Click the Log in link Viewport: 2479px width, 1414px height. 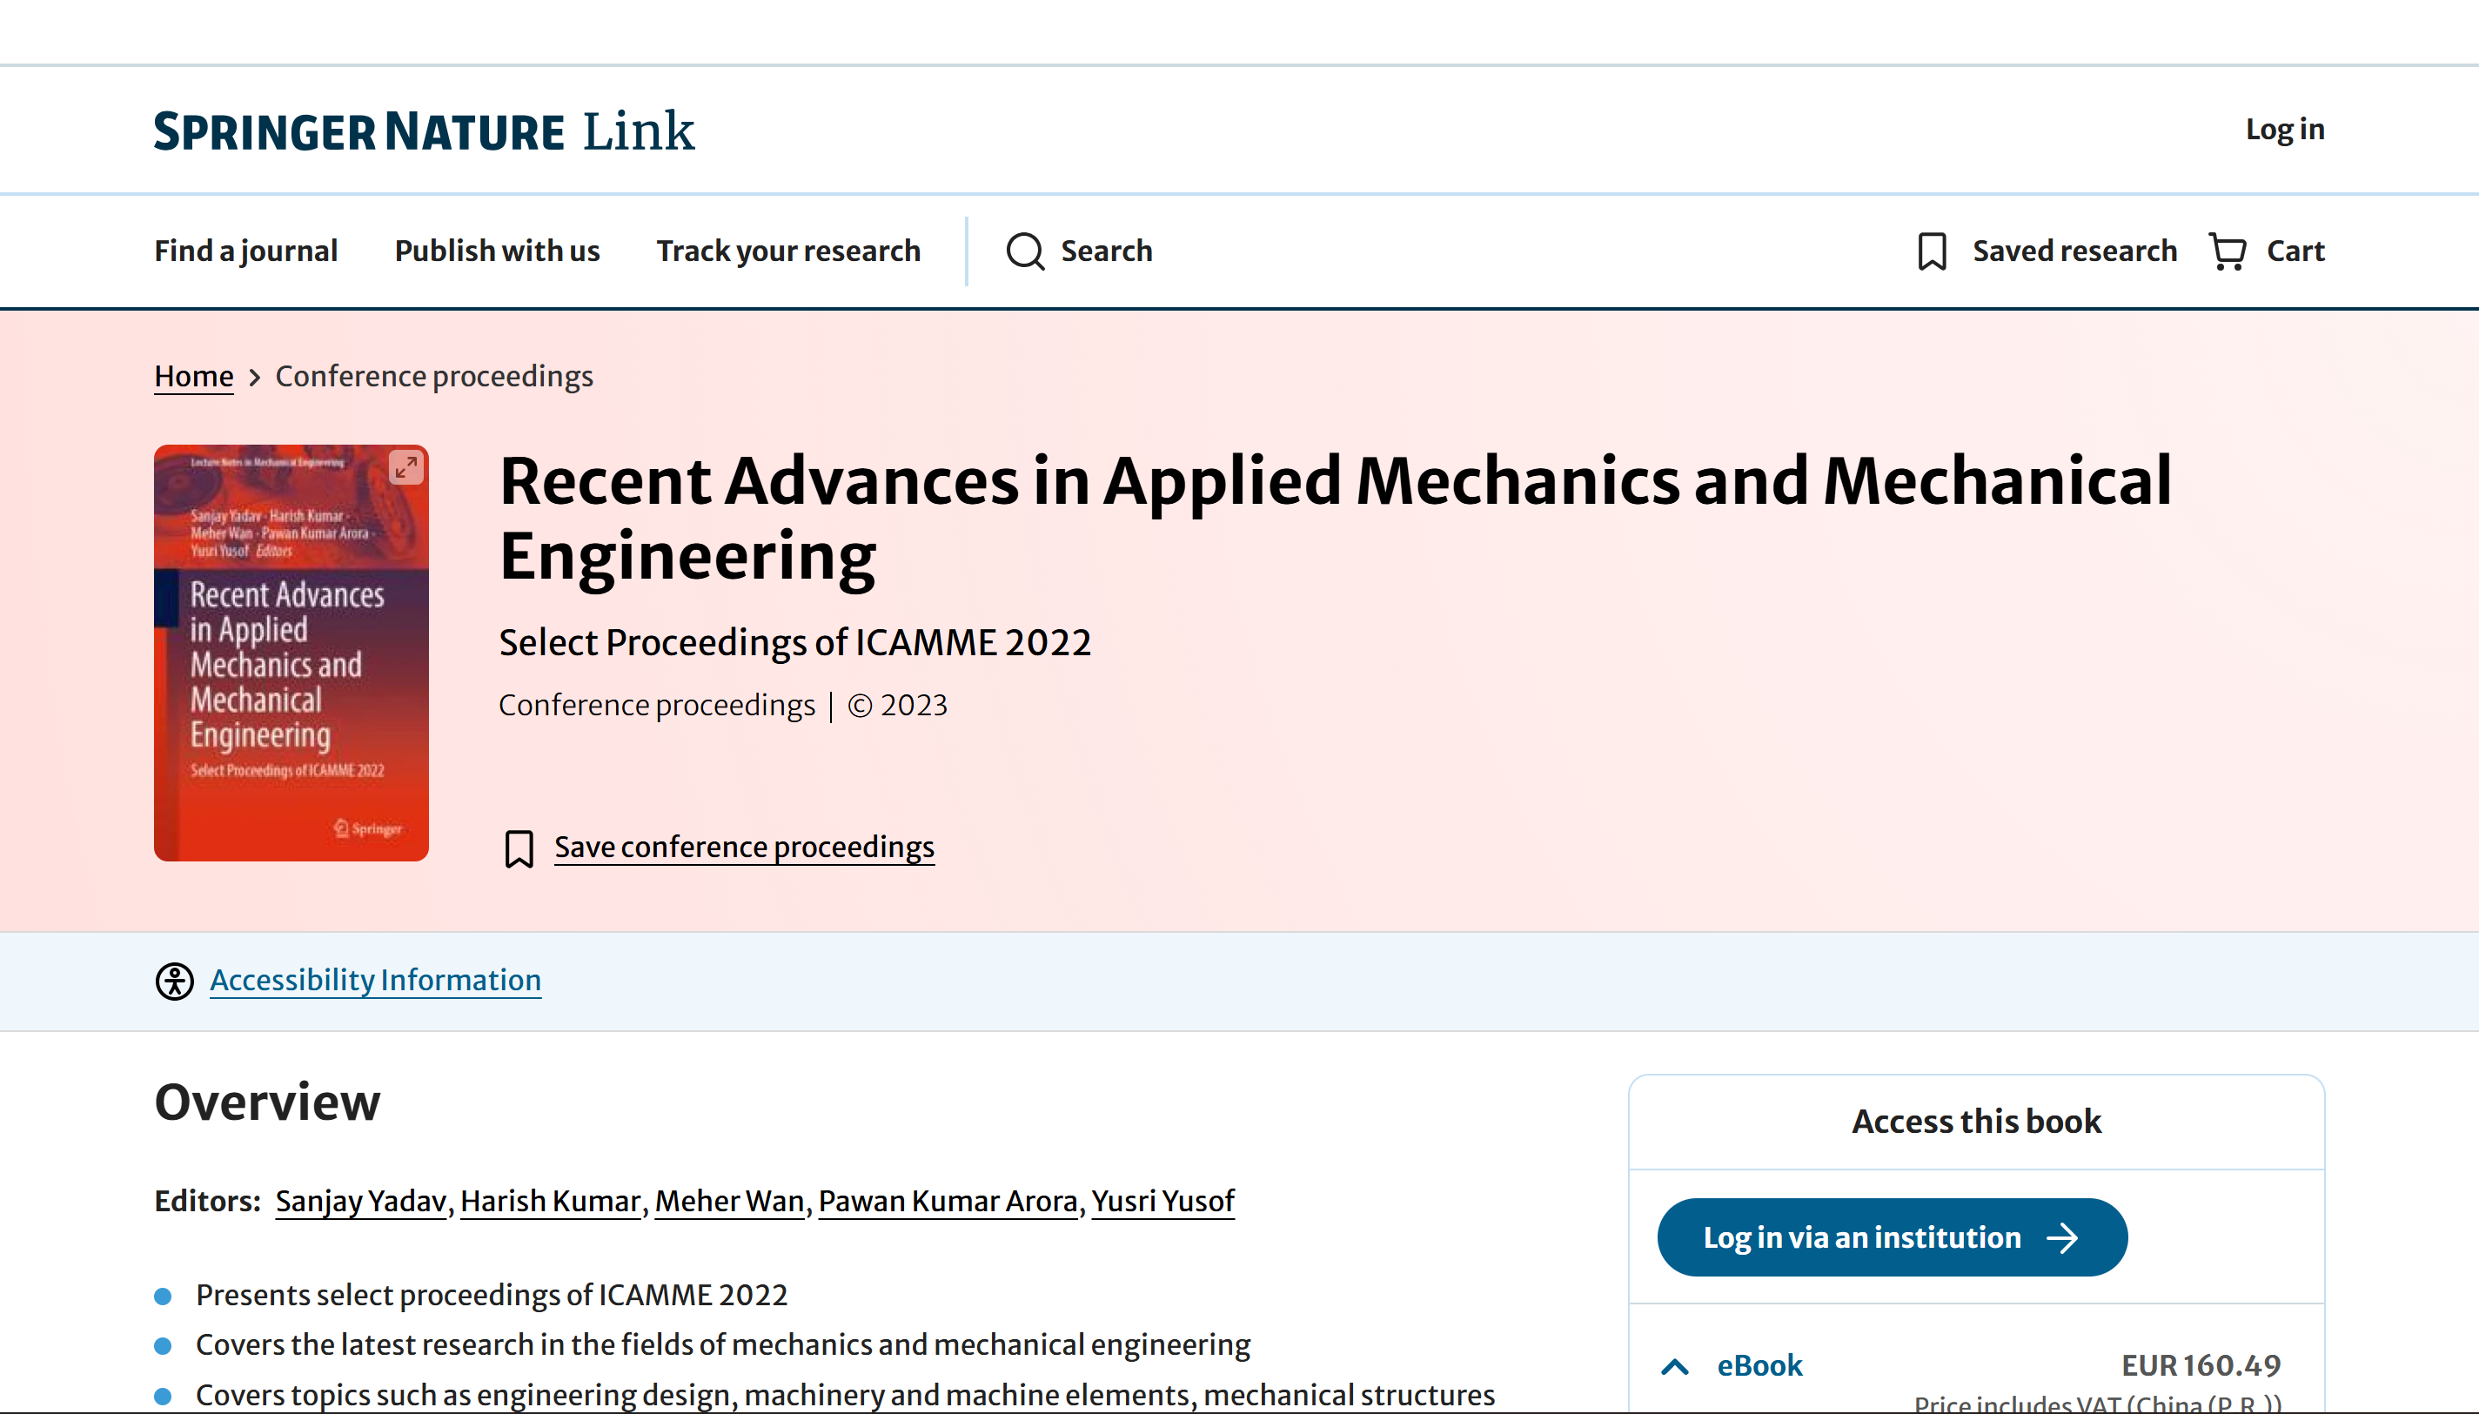point(2285,129)
